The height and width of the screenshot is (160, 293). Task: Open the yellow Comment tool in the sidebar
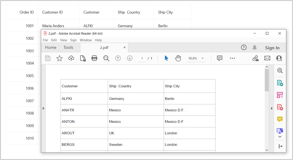tap(280, 119)
